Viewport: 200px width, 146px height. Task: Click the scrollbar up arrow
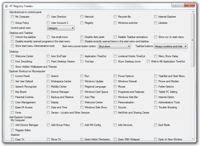coord(193,12)
